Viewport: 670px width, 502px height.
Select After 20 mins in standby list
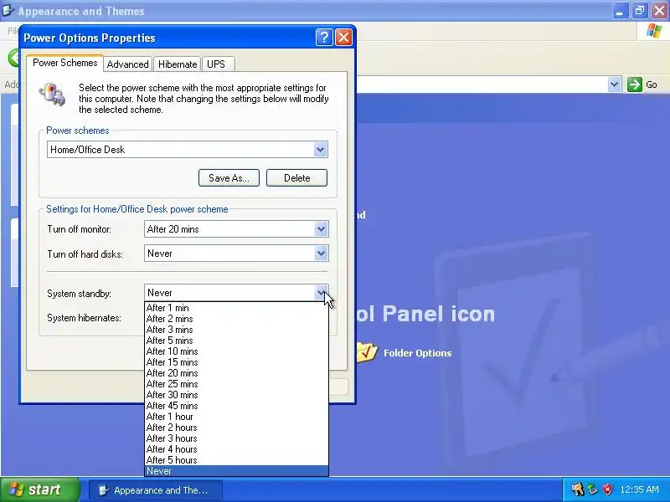(237, 373)
